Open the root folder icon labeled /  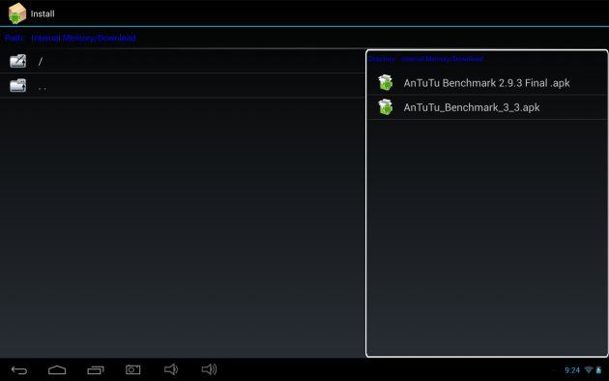(17, 61)
